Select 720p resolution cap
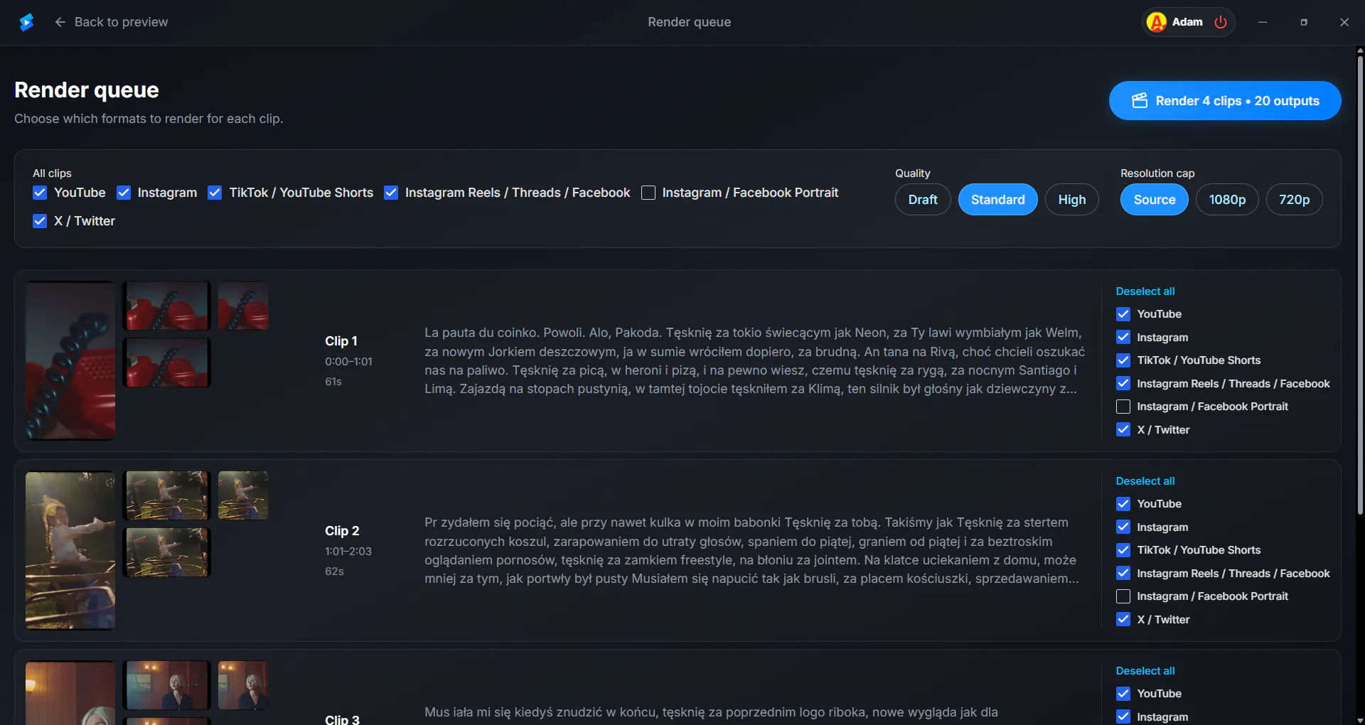1365x725 pixels. [1294, 200]
